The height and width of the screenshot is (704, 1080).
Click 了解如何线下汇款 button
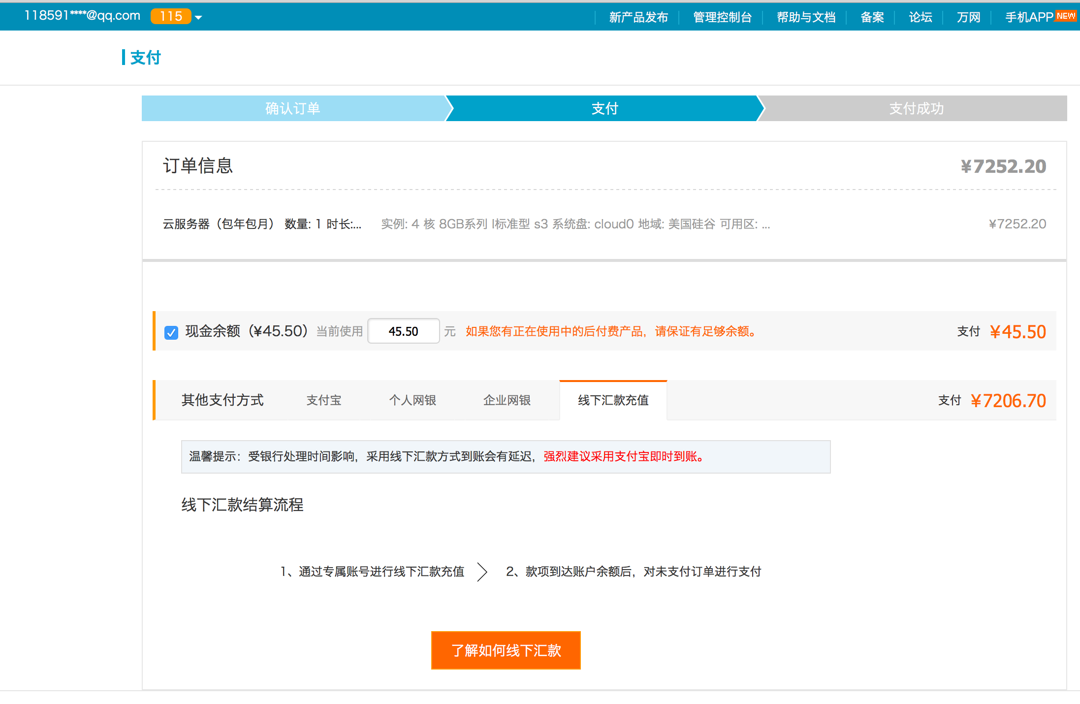(x=506, y=650)
